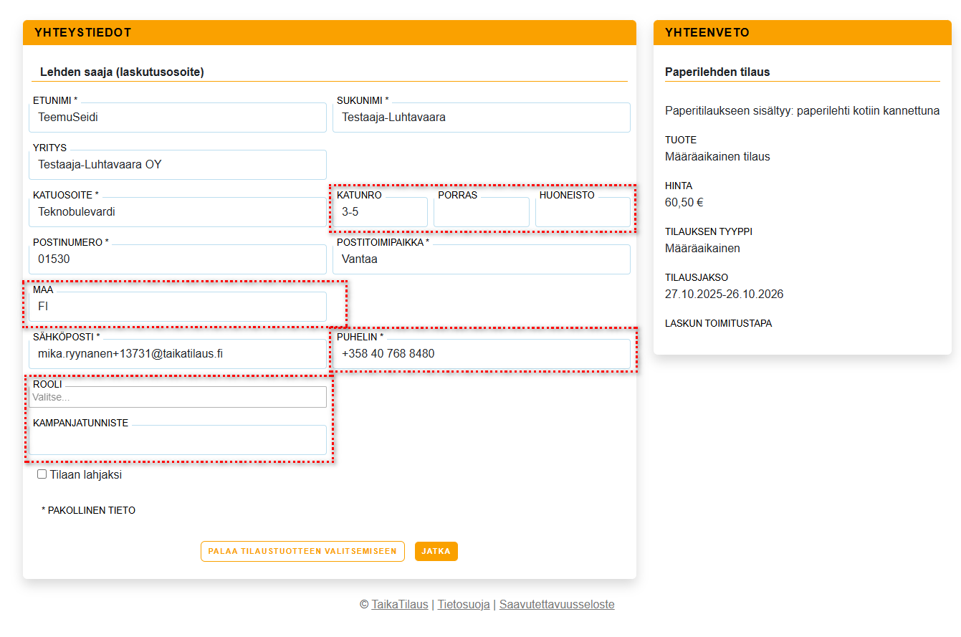Click the Postitoimipaikka field
The image size is (961, 637).
(x=481, y=259)
